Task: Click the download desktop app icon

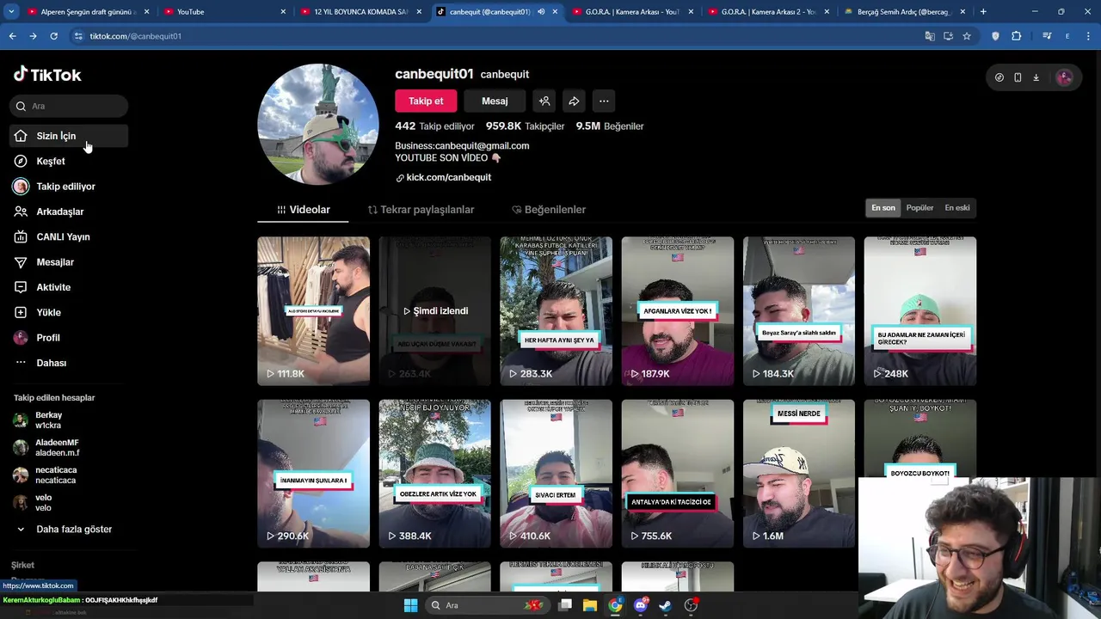Action: (1036, 77)
